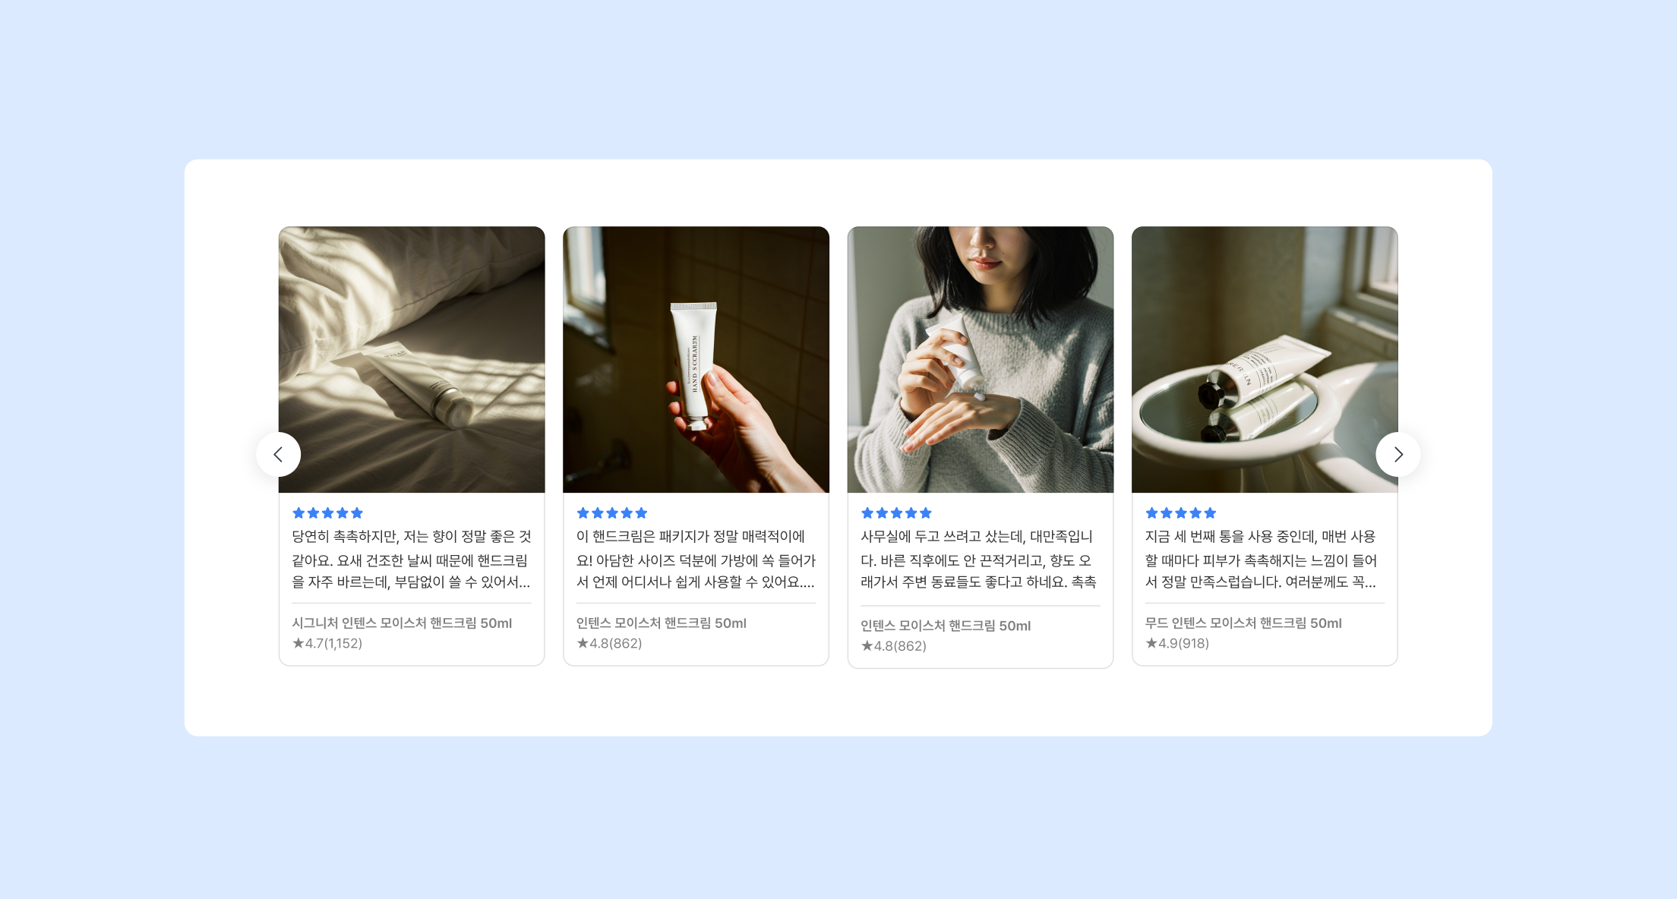Read review text starting 사무실에 두고 쓰려고

coord(979,560)
